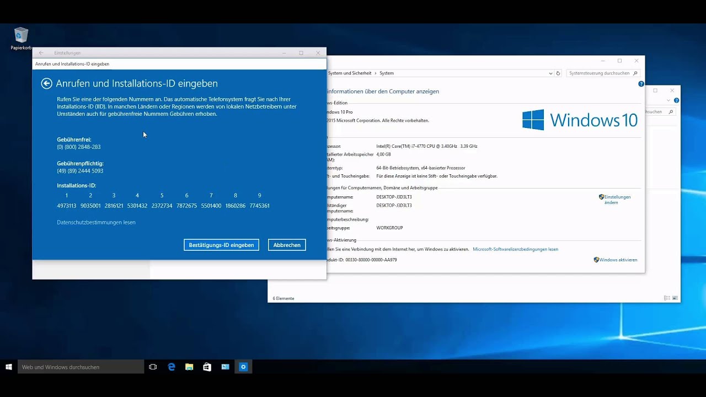
Task: Open Task View from the taskbar
Action: tap(153, 367)
